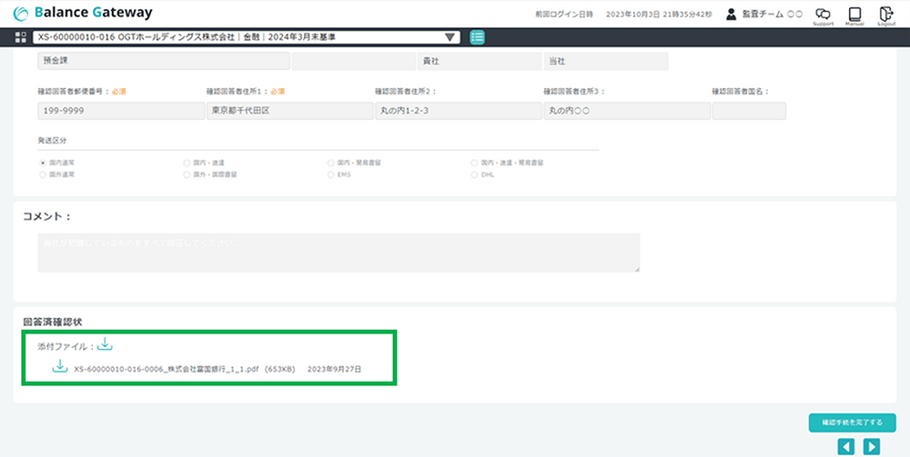This screenshot has width=910, height=457.
Task: Click the Balance Gateway logo
Action: tap(84, 13)
